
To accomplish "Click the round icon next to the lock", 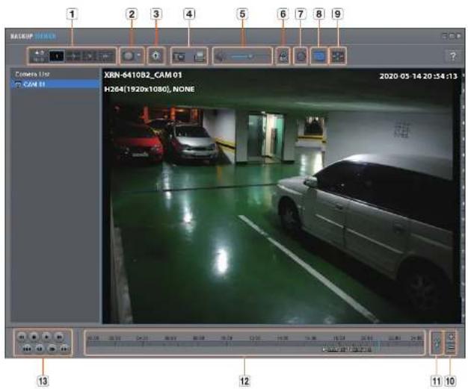I will [x=301, y=56].
